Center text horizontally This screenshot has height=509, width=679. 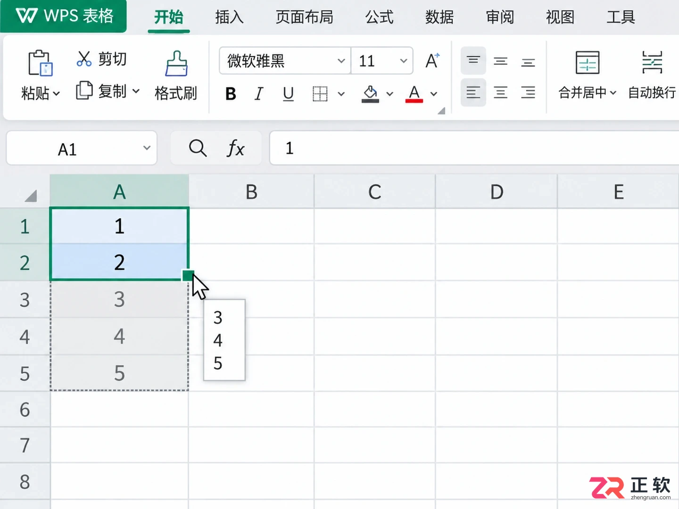tap(500, 92)
